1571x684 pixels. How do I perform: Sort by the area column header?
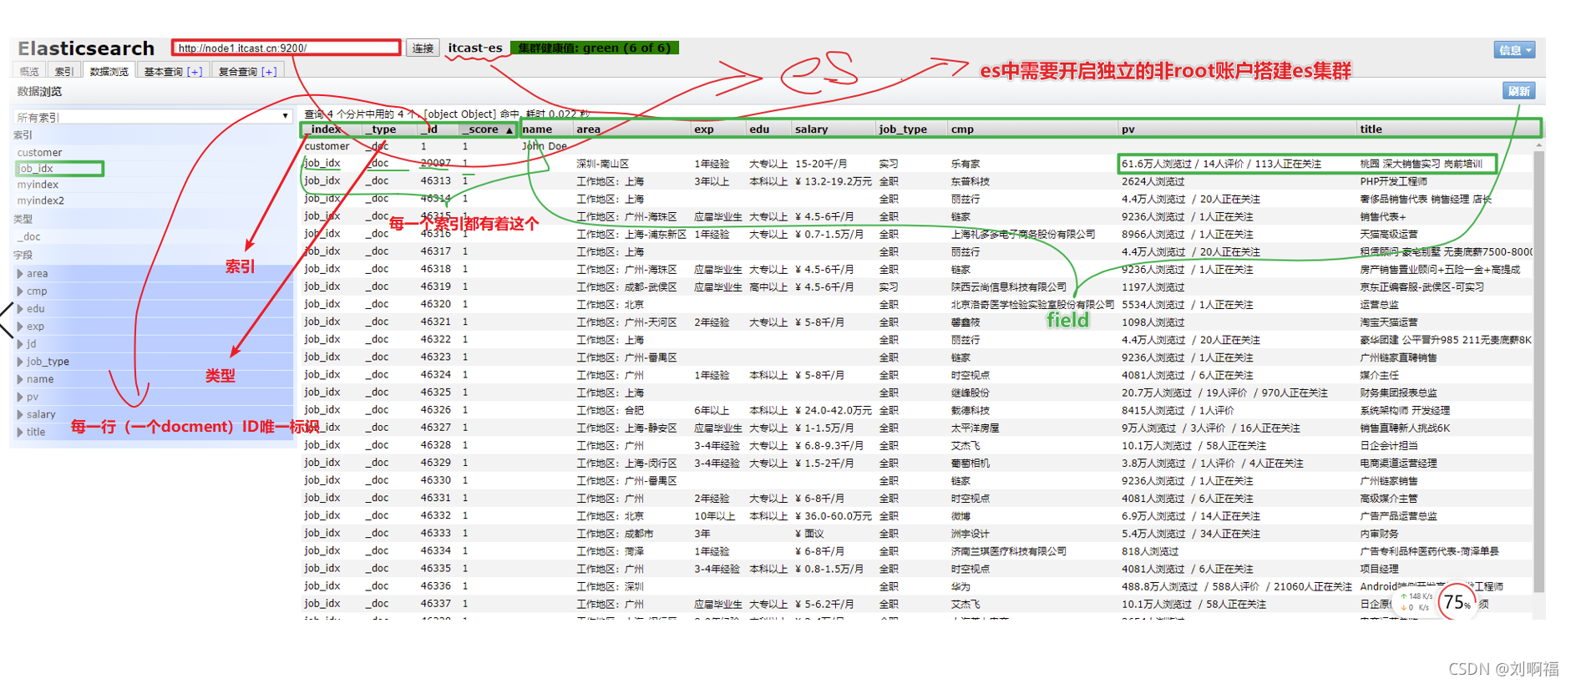632,129
